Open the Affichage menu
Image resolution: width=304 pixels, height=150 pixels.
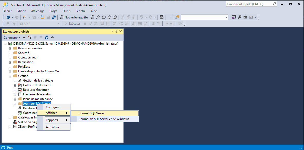click(x=38, y=11)
